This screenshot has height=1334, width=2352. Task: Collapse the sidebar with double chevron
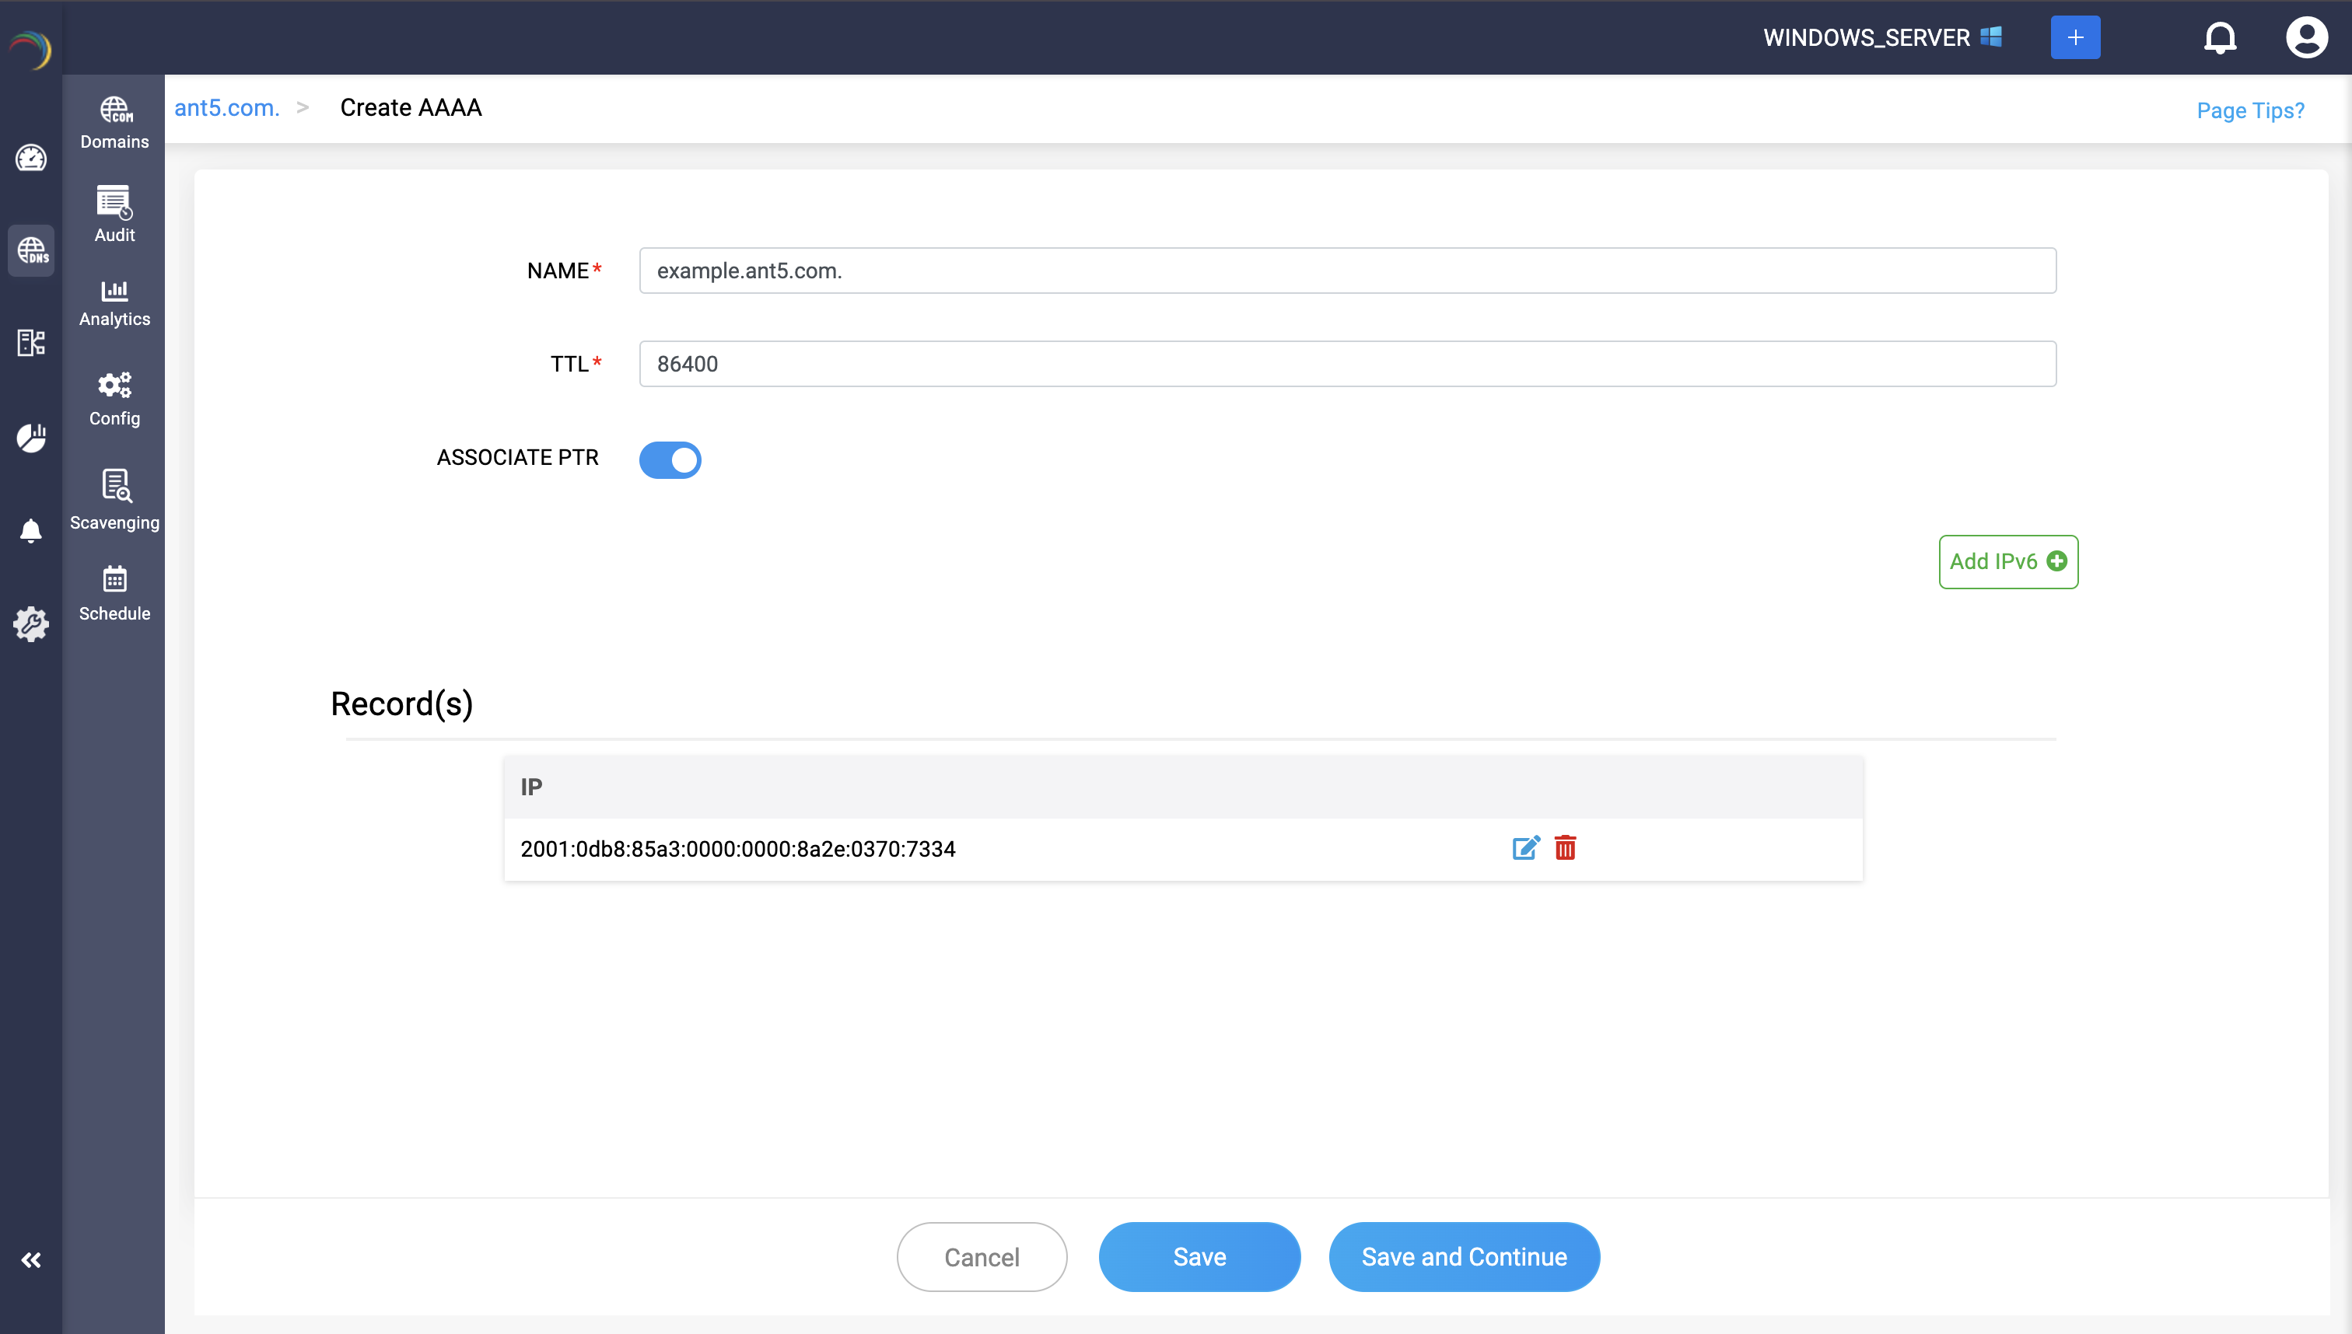click(31, 1260)
